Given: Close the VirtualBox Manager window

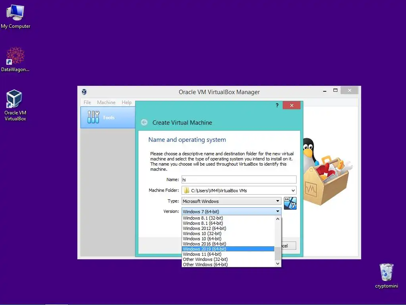Looking at the screenshot, I should pyautogui.click(x=350, y=90).
